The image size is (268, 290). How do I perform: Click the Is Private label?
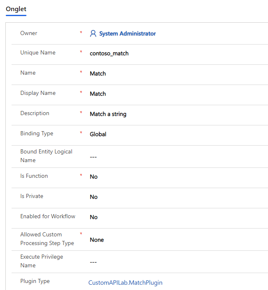pos(32,196)
